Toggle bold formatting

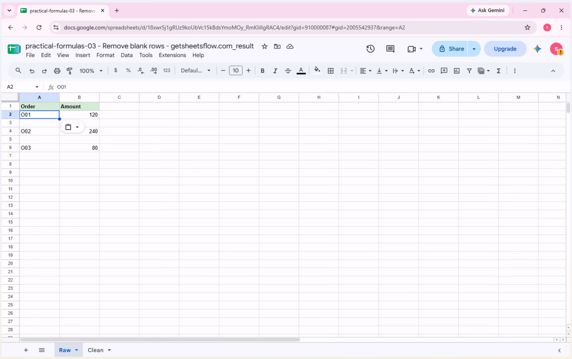coord(262,71)
